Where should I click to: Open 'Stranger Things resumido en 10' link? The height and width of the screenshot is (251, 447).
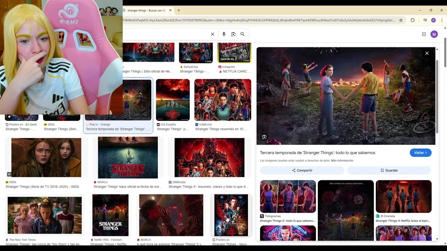point(221,129)
